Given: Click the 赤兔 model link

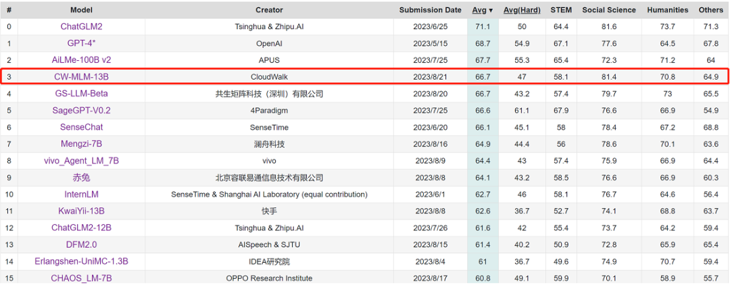Looking at the screenshot, I should click(x=81, y=178).
